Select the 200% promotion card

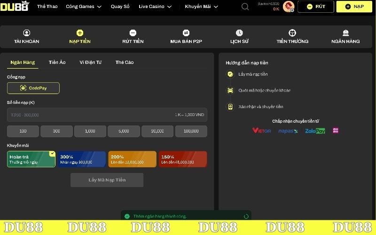pyautogui.click(x=133, y=159)
